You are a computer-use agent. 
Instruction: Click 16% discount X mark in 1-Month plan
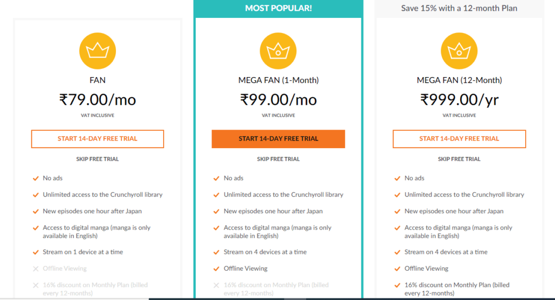pyautogui.click(x=216, y=285)
